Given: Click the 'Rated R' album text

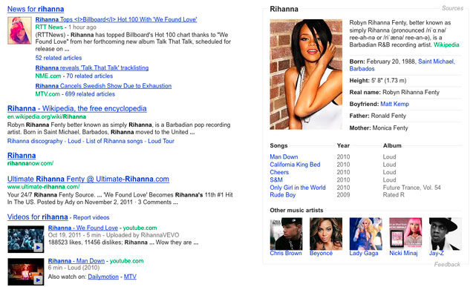Looking at the screenshot, I should 394,195.
